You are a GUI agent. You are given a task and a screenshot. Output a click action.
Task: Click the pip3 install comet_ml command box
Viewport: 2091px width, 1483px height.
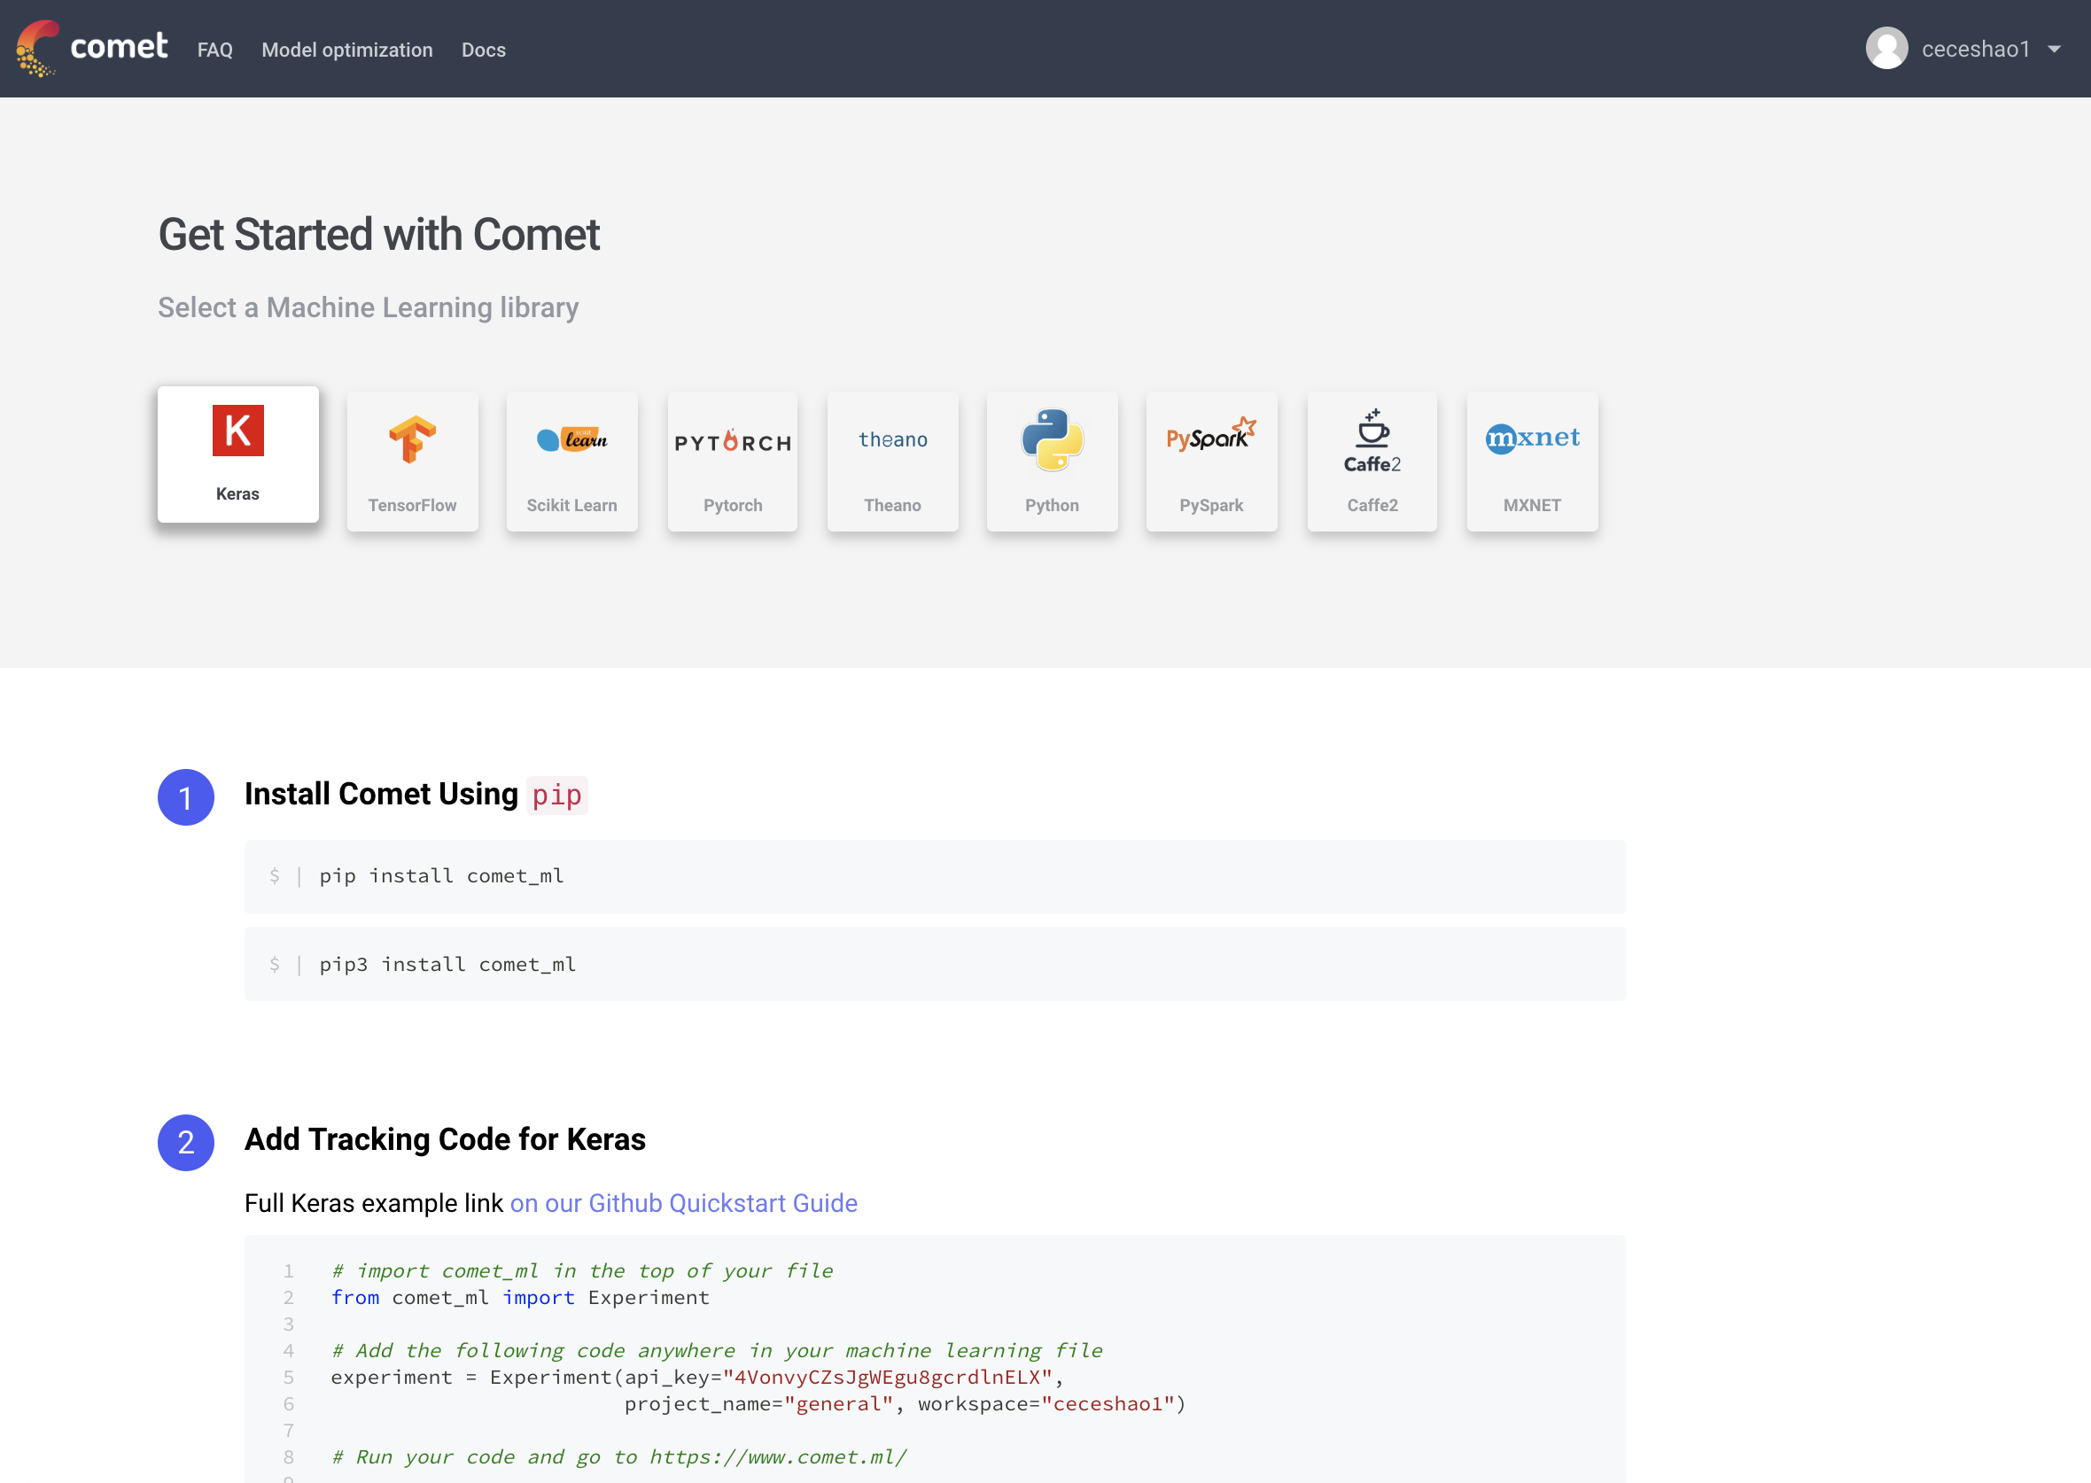point(935,965)
